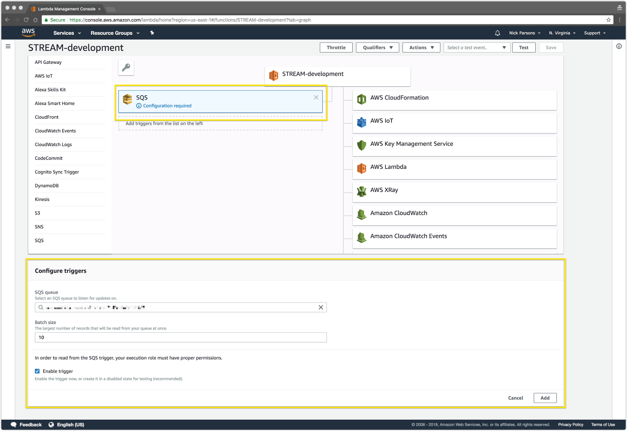Image resolution: width=627 pixels, height=431 pixels.
Task: Click the browser back arrow
Action: 7,20
